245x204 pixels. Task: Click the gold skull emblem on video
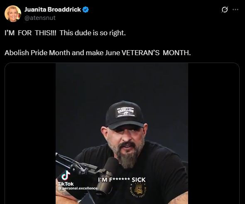click(x=138, y=189)
